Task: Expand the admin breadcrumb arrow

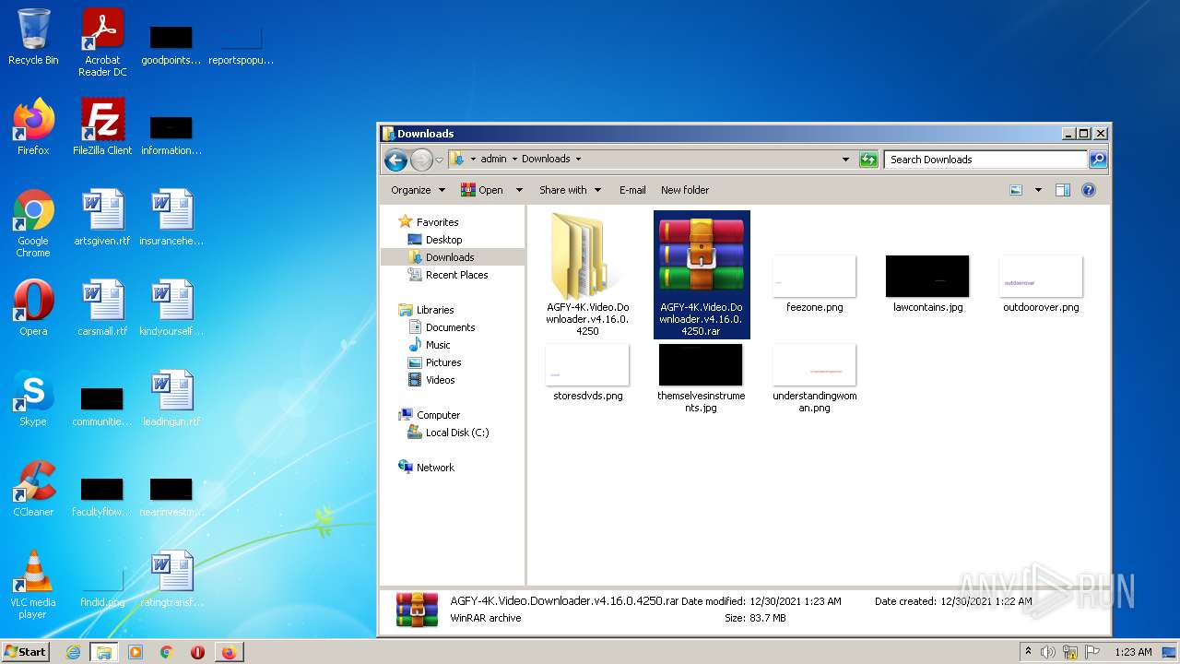Action: click(x=514, y=160)
